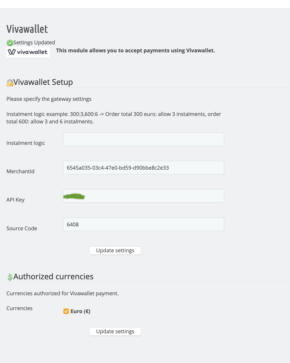Click the W mark in the vivawallet logo
Image resolution: width=290 pixels, height=363 pixels.
(x=12, y=52)
